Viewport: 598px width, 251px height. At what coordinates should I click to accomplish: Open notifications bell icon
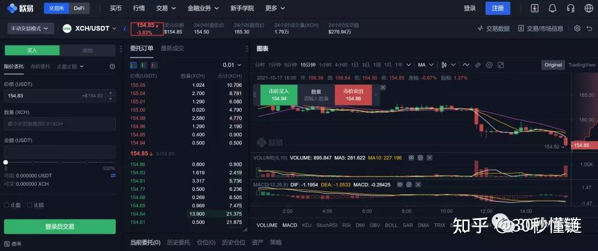[552, 8]
